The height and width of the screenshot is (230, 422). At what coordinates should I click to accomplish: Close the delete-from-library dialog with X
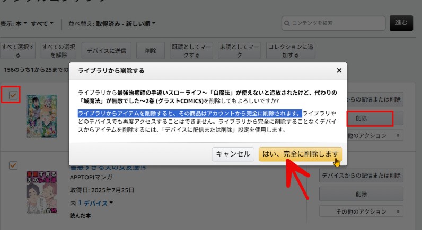click(x=339, y=70)
